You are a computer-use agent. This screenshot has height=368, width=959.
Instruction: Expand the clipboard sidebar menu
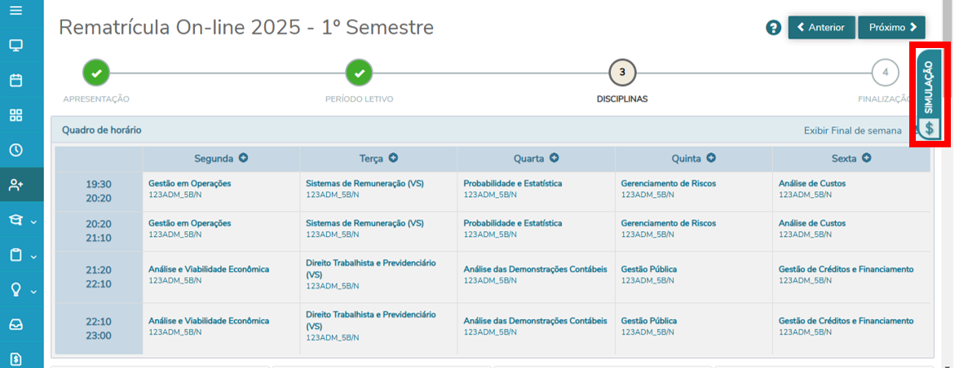[x=20, y=255]
